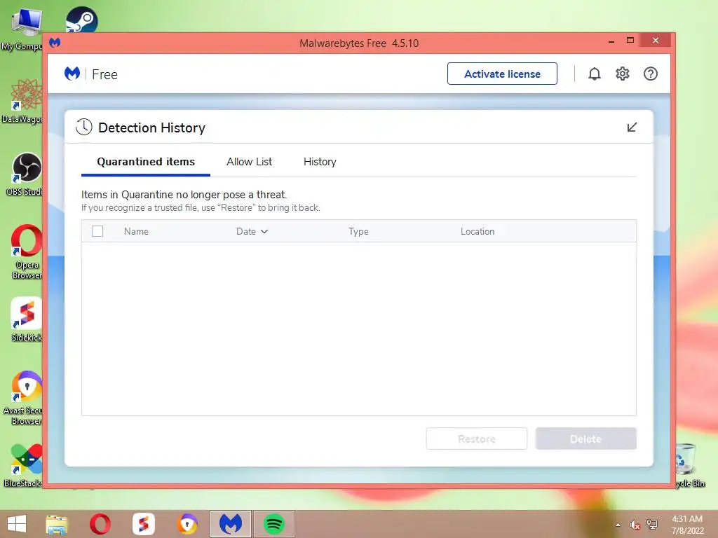Click the Activate license button

(502, 74)
